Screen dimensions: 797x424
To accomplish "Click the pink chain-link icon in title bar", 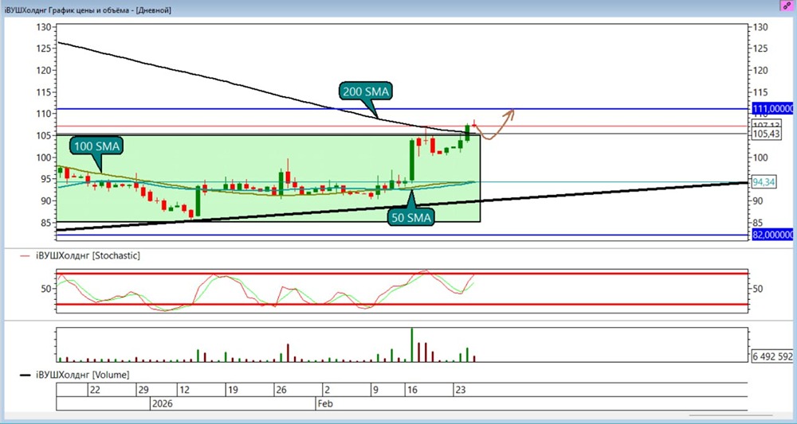I will click(787, 6).
